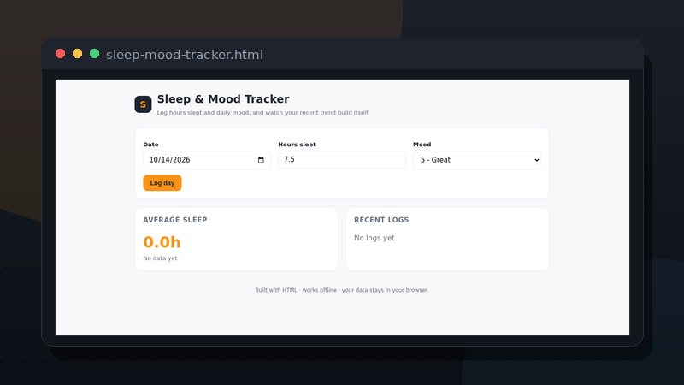This screenshot has width=684, height=385.
Task: Click the No data yet text
Action: 160,258
